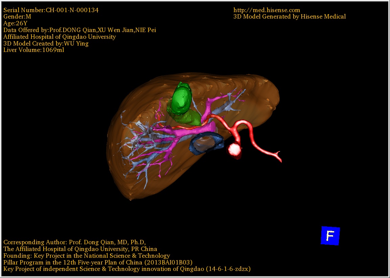Select the dark blue vena cava ring
This screenshot has height=278, width=390.
206,143
